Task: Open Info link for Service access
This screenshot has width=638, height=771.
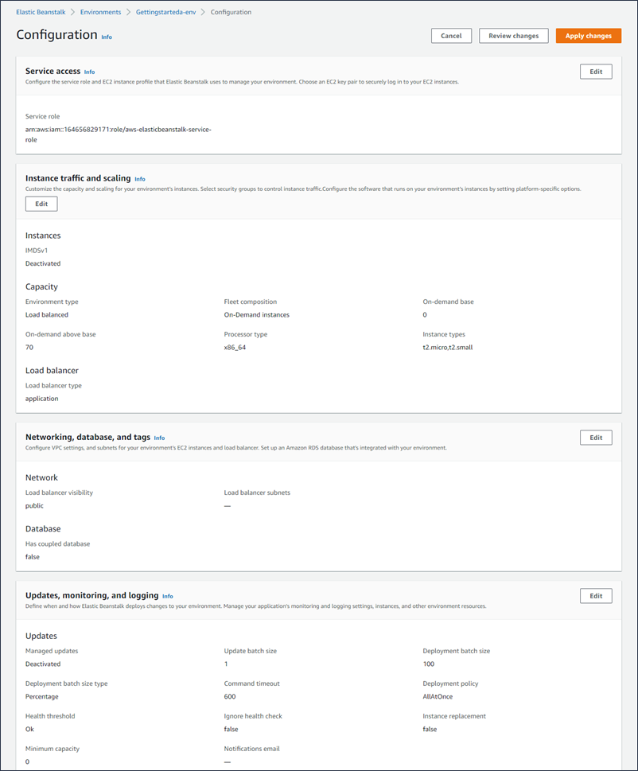Action: 89,72
